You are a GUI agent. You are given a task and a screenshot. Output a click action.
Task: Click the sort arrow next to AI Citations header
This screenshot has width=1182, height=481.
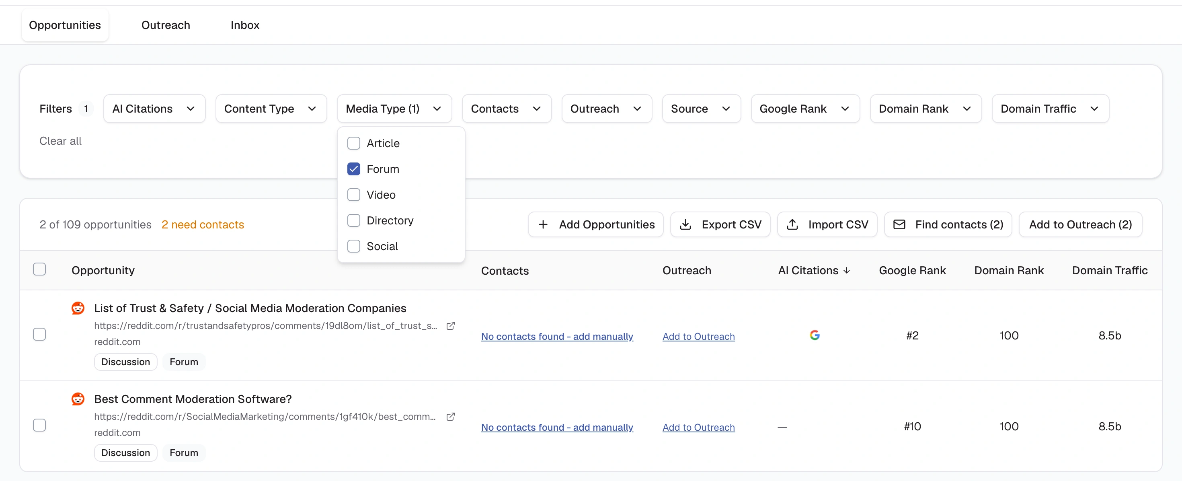(x=847, y=270)
